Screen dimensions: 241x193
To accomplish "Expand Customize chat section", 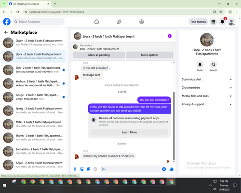I will tap(207, 79).
